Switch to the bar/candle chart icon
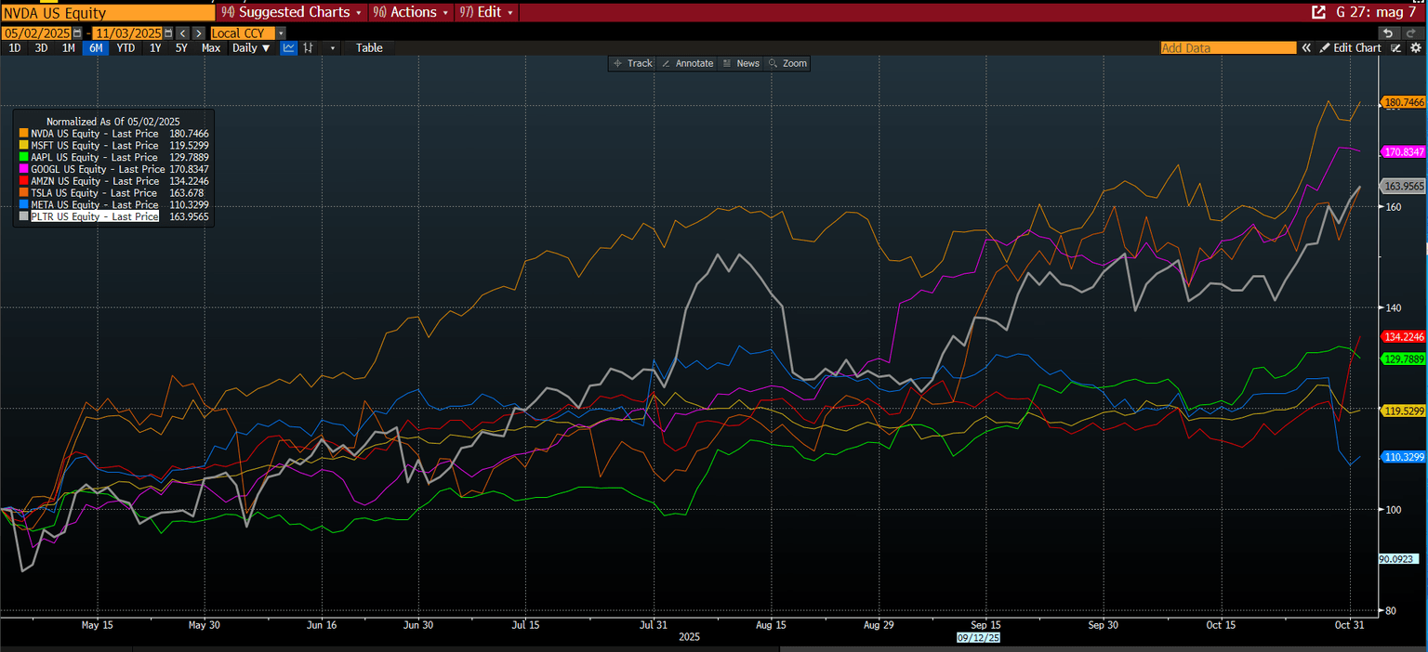This screenshot has width=1428, height=652. (309, 48)
